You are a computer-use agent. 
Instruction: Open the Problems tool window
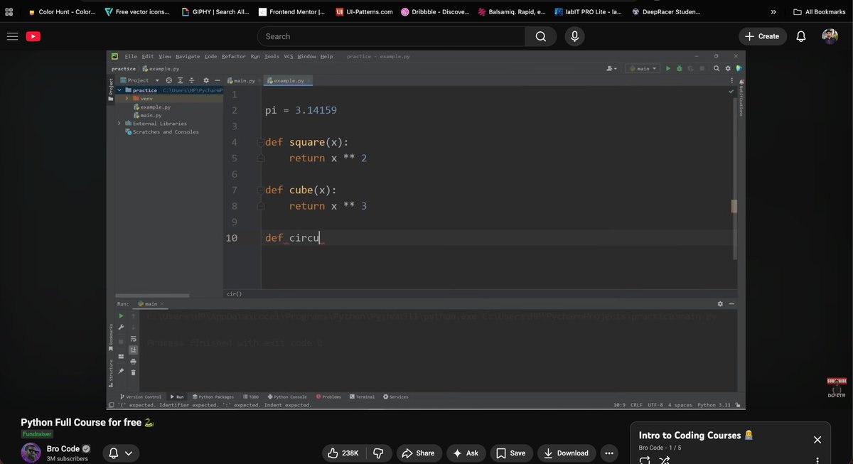point(328,396)
